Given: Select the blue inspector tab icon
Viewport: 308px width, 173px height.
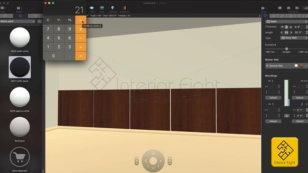Looking at the screenshot, I should (266, 16).
